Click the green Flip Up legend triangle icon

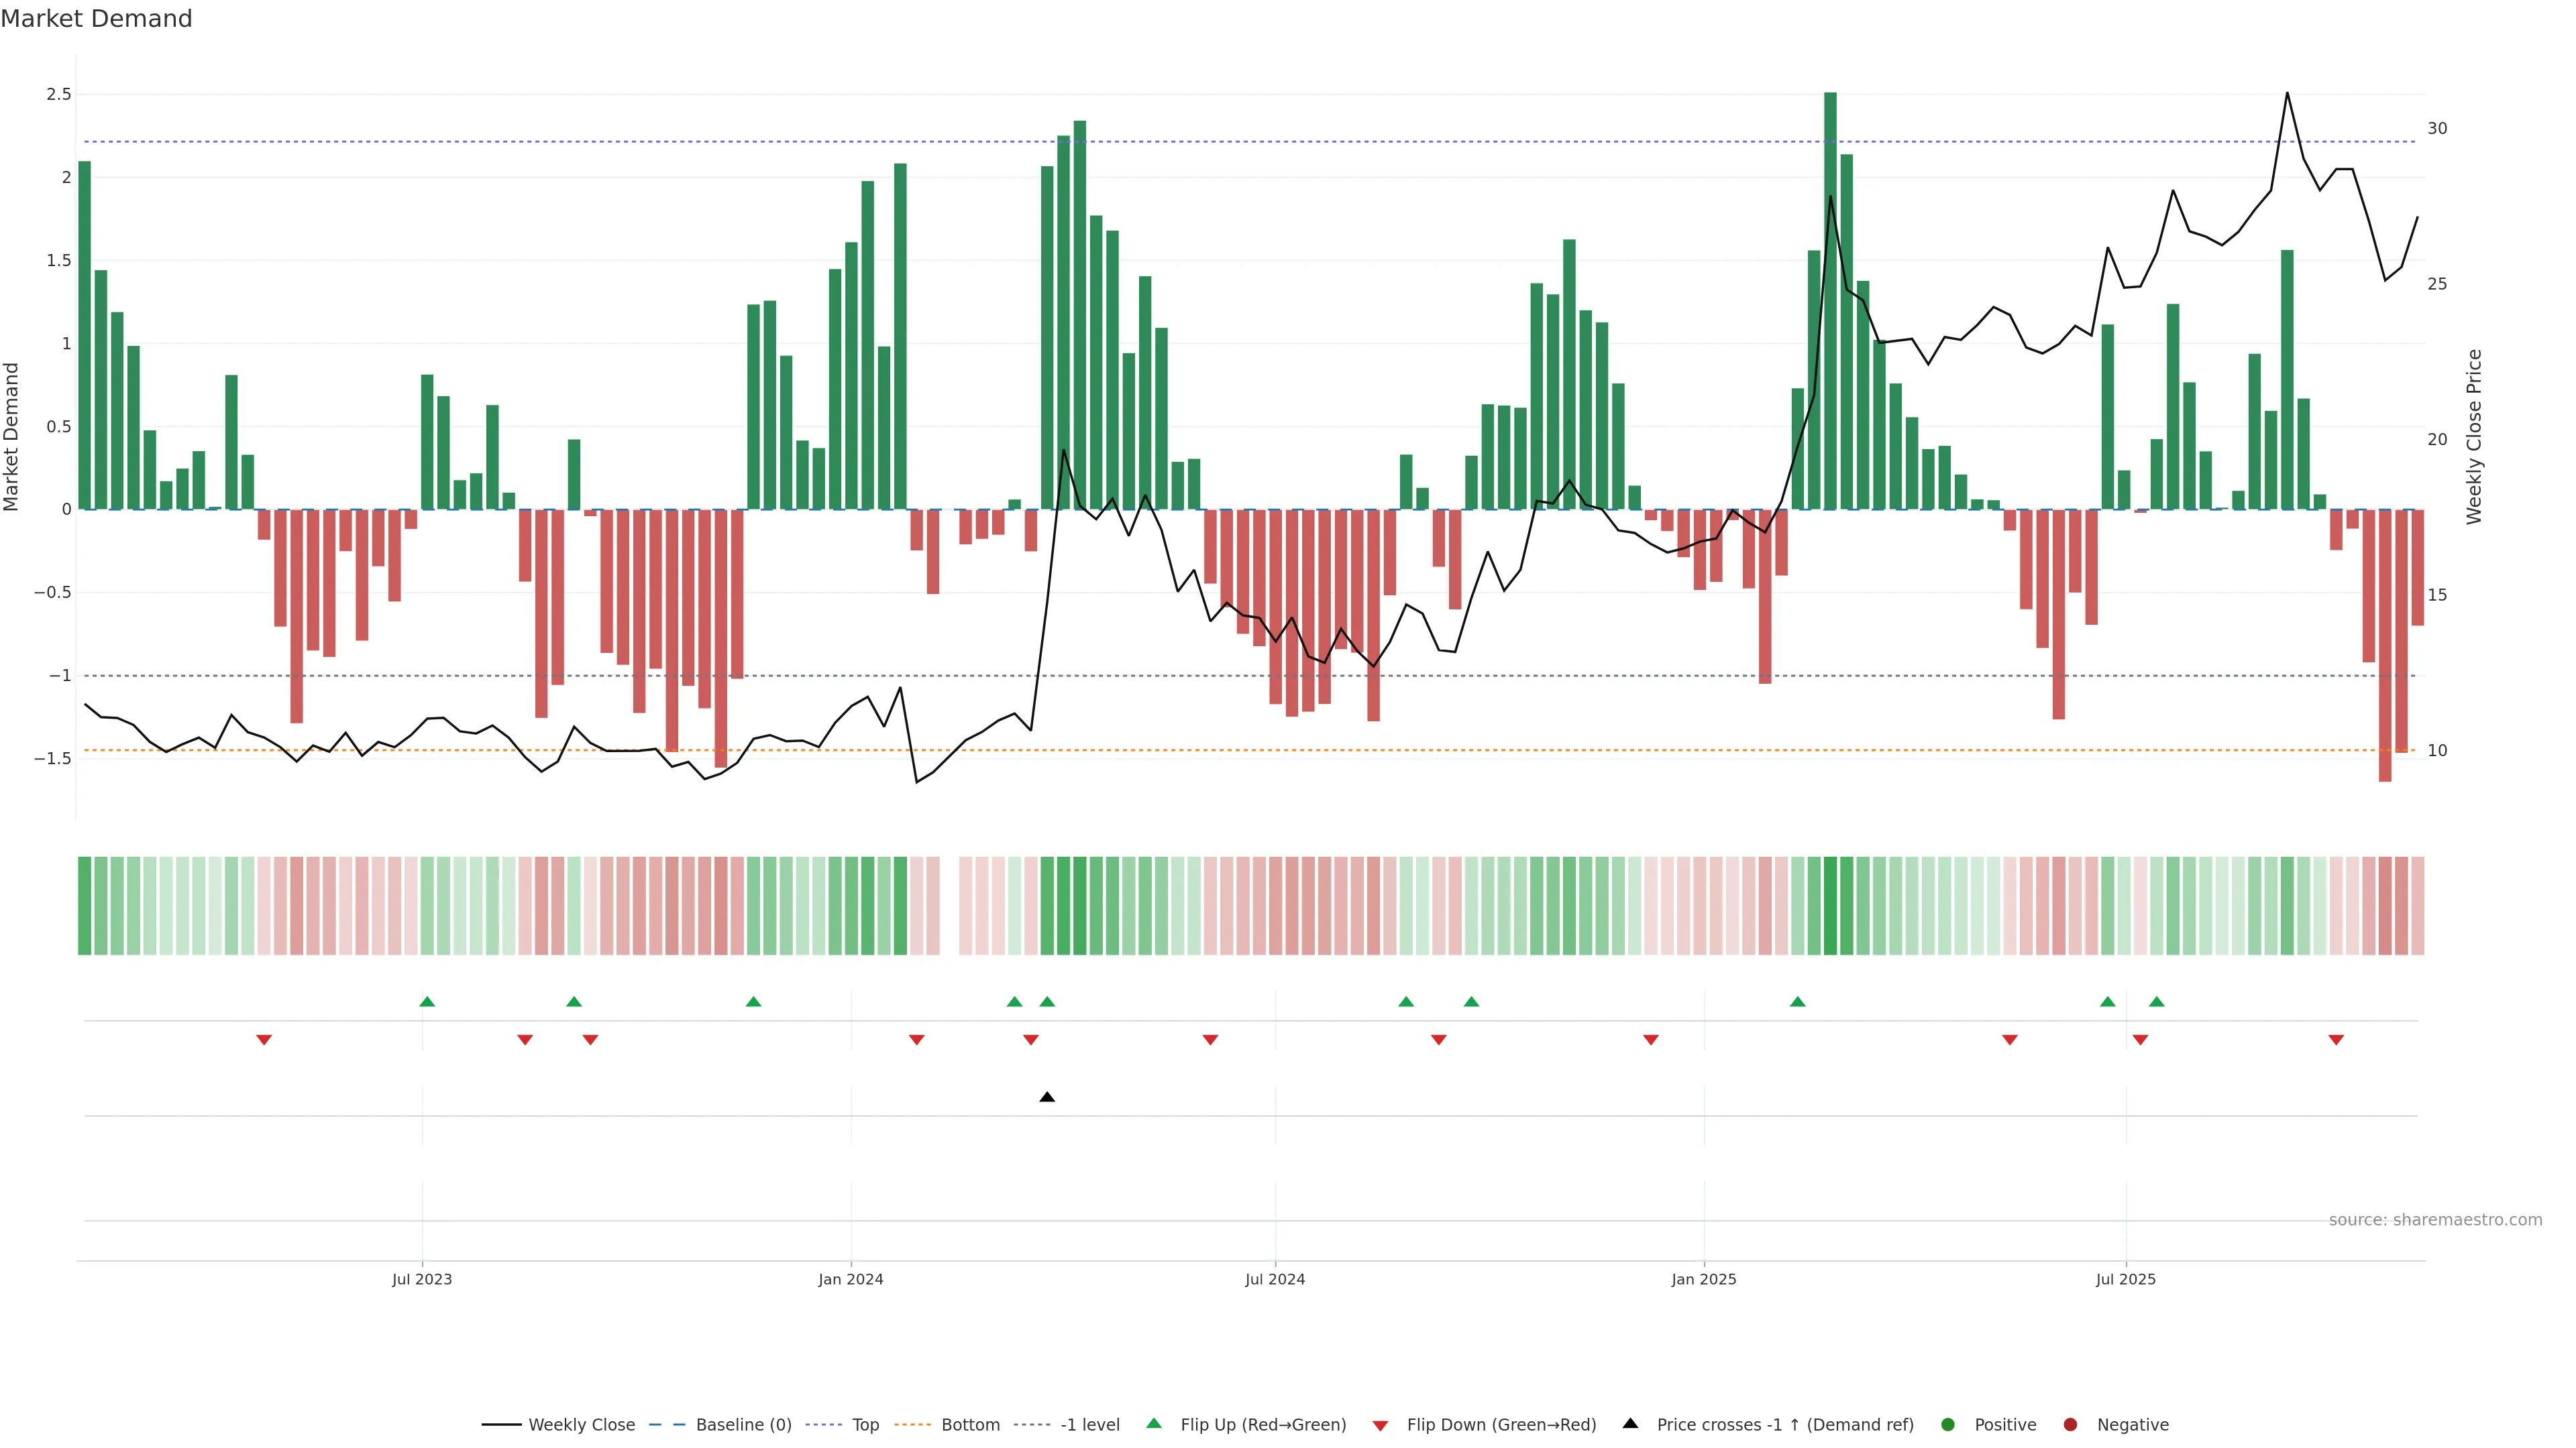coord(1154,1423)
